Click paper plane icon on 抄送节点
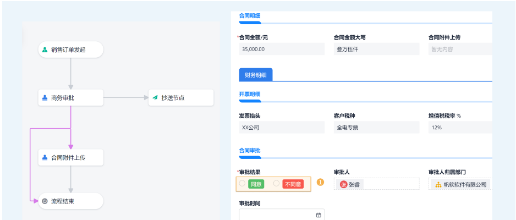Screen dimensions: 516x220 tap(155, 98)
